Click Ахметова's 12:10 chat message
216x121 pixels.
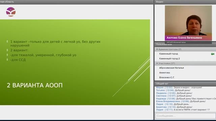coord(174,107)
